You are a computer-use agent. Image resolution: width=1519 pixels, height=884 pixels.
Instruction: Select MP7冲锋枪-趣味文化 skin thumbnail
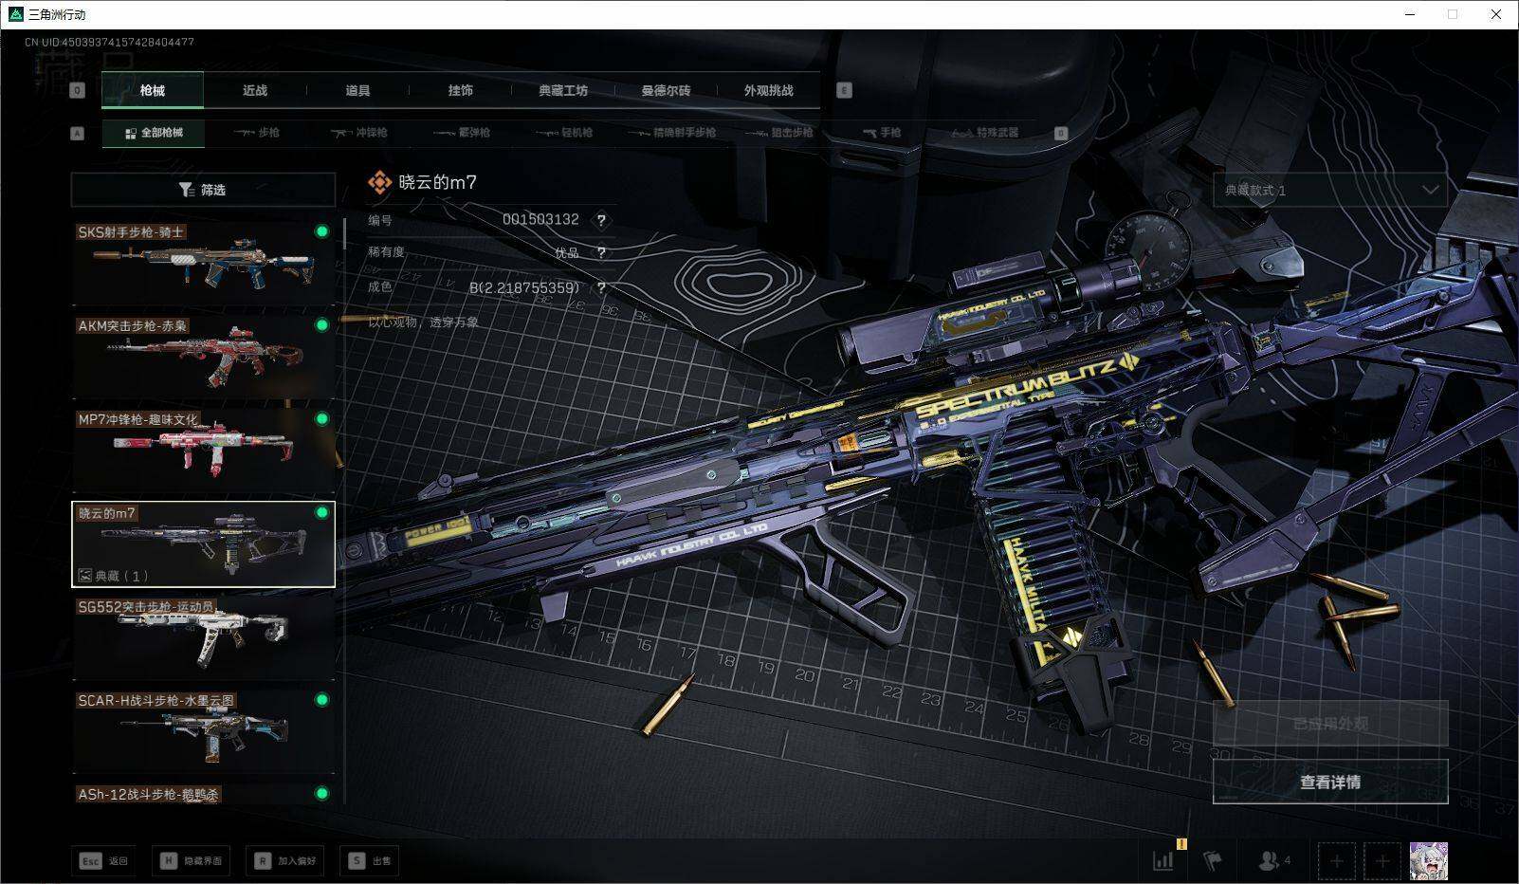[x=203, y=451]
